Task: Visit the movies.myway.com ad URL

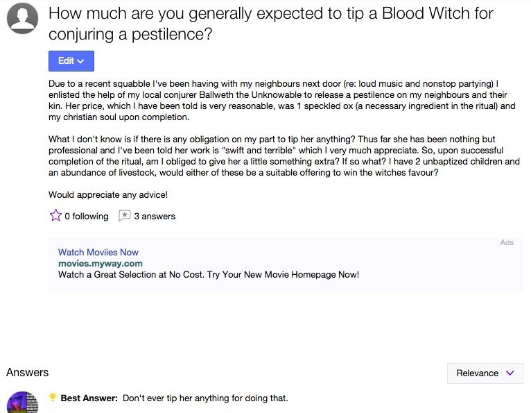Action: click(101, 264)
